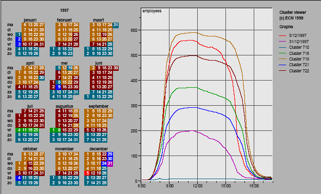Click blue 9 May calendar cell
321x194 pixels.
[x=59, y=87]
